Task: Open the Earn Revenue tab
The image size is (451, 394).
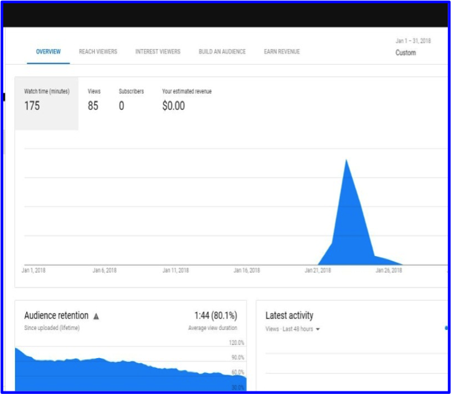Action: pyautogui.click(x=282, y=52)
